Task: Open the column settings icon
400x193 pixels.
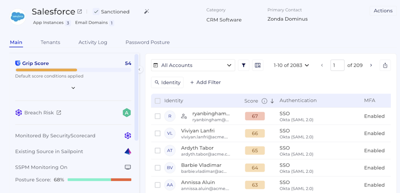Action: click(258, 65)
